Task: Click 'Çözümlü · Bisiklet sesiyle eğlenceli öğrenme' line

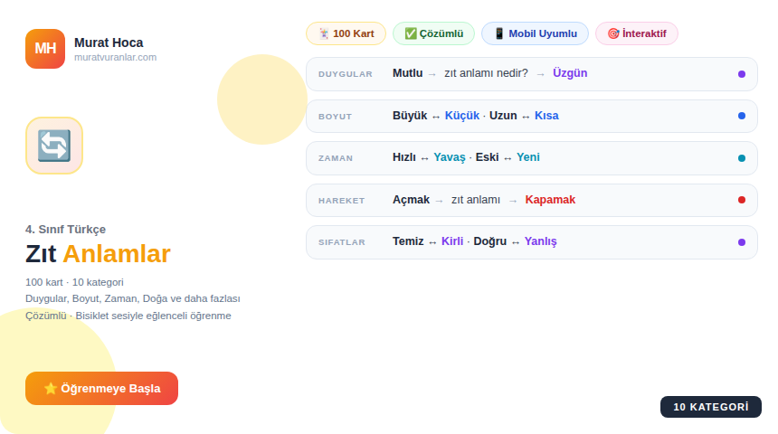Action: point(128,316)
